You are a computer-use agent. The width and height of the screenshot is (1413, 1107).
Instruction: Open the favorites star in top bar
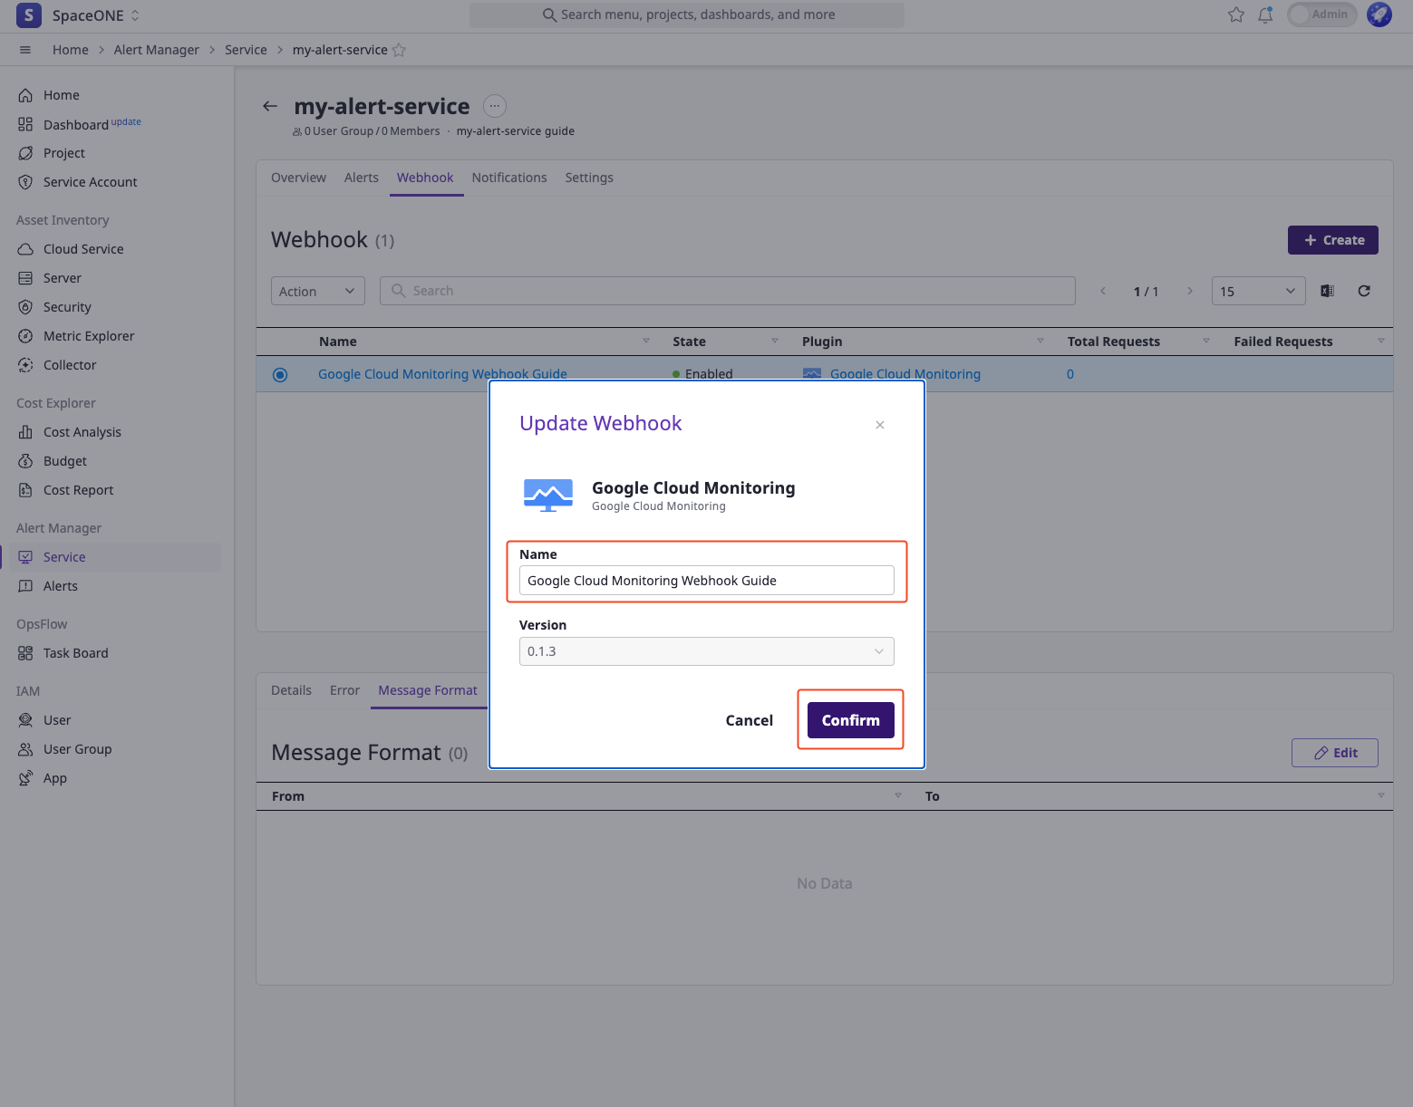1236,14
